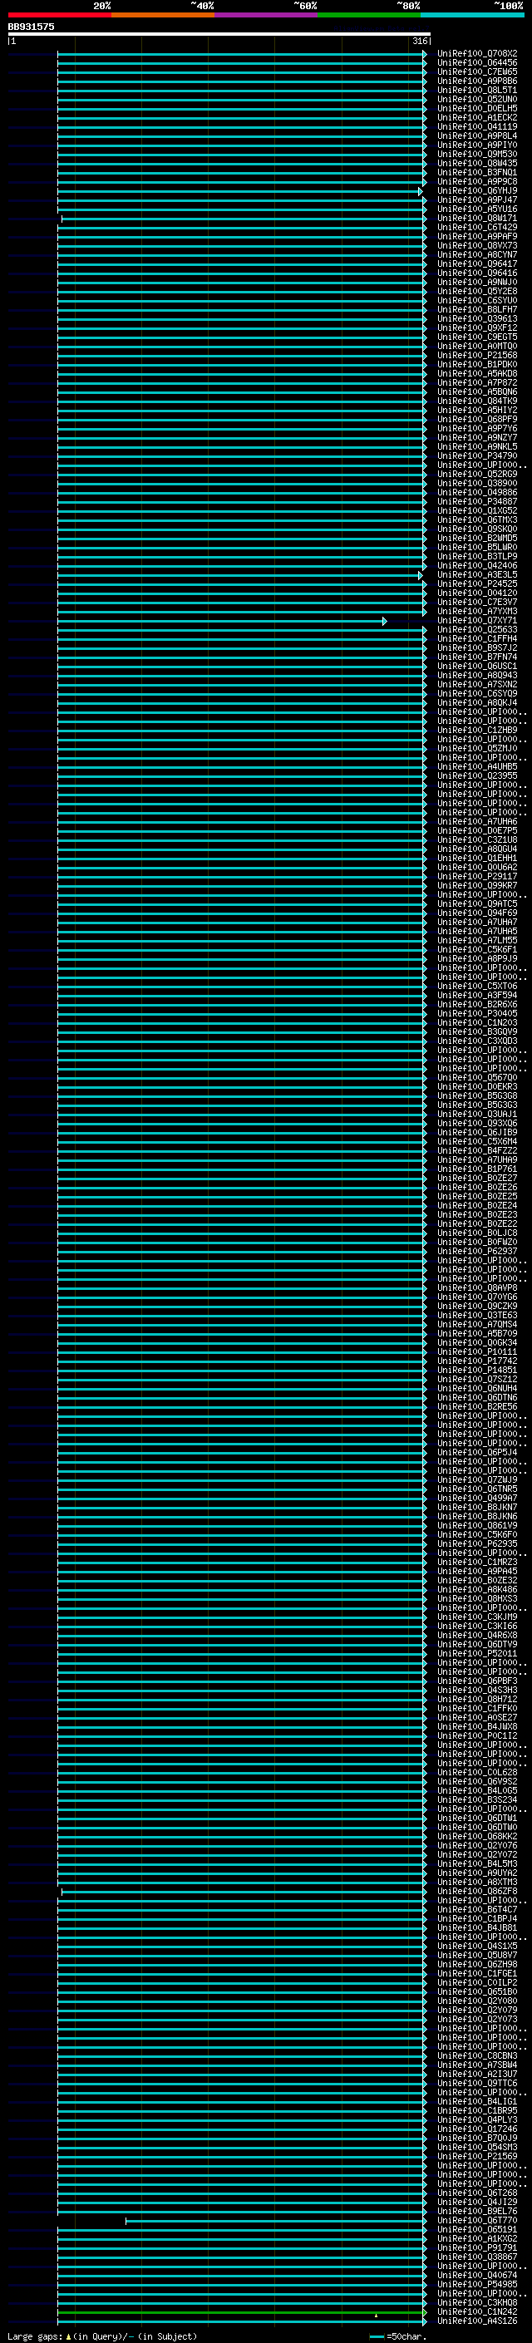Viewport: 532px width, 2343px height.
Task: Click label UniRef100_Q68KK2
Action: pyautogui.click(x=477, y=1835)
